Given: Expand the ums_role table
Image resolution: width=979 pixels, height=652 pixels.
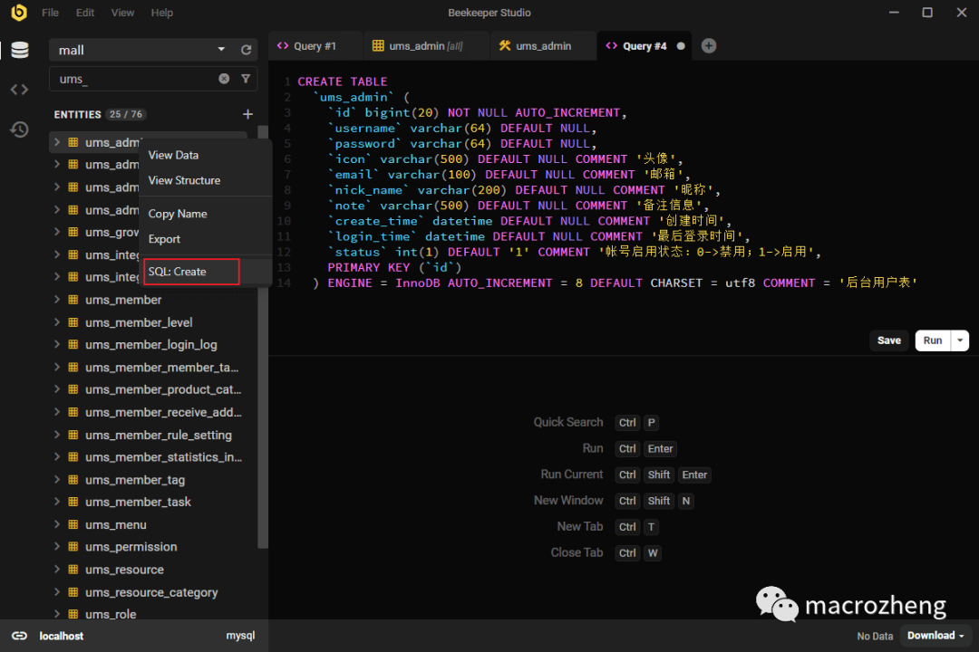Looking at the screenshot, I should 57,614.
